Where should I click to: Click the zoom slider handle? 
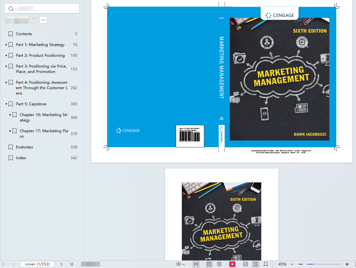pyautogui.click(x=315, y=264)
